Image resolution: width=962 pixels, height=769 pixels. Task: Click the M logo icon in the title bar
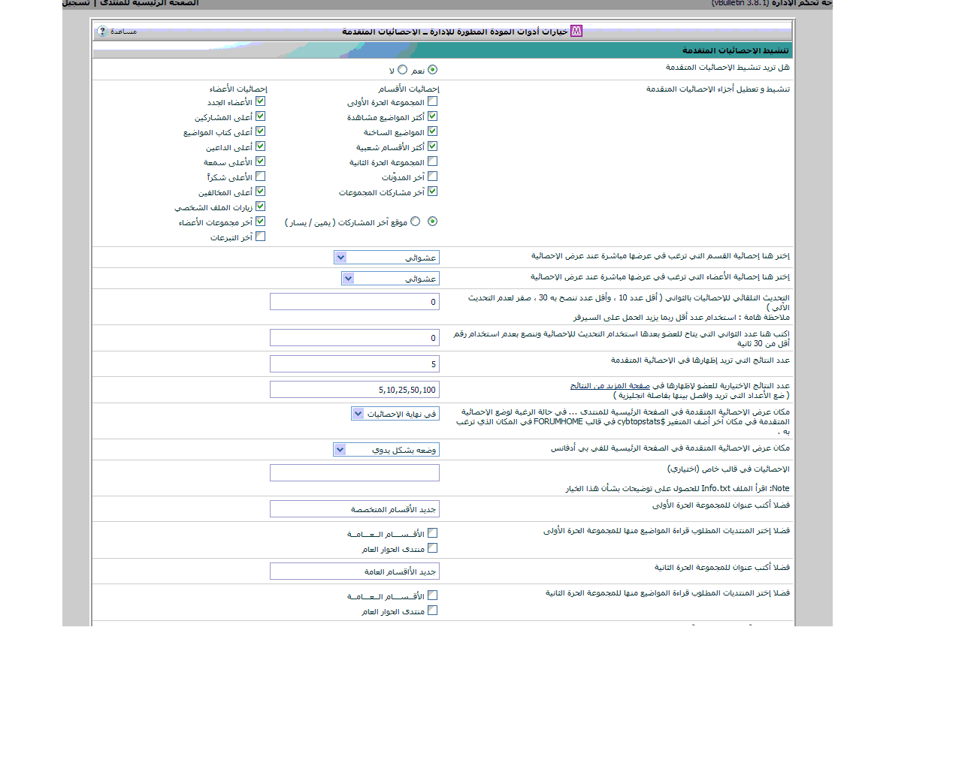pos(576,32)
